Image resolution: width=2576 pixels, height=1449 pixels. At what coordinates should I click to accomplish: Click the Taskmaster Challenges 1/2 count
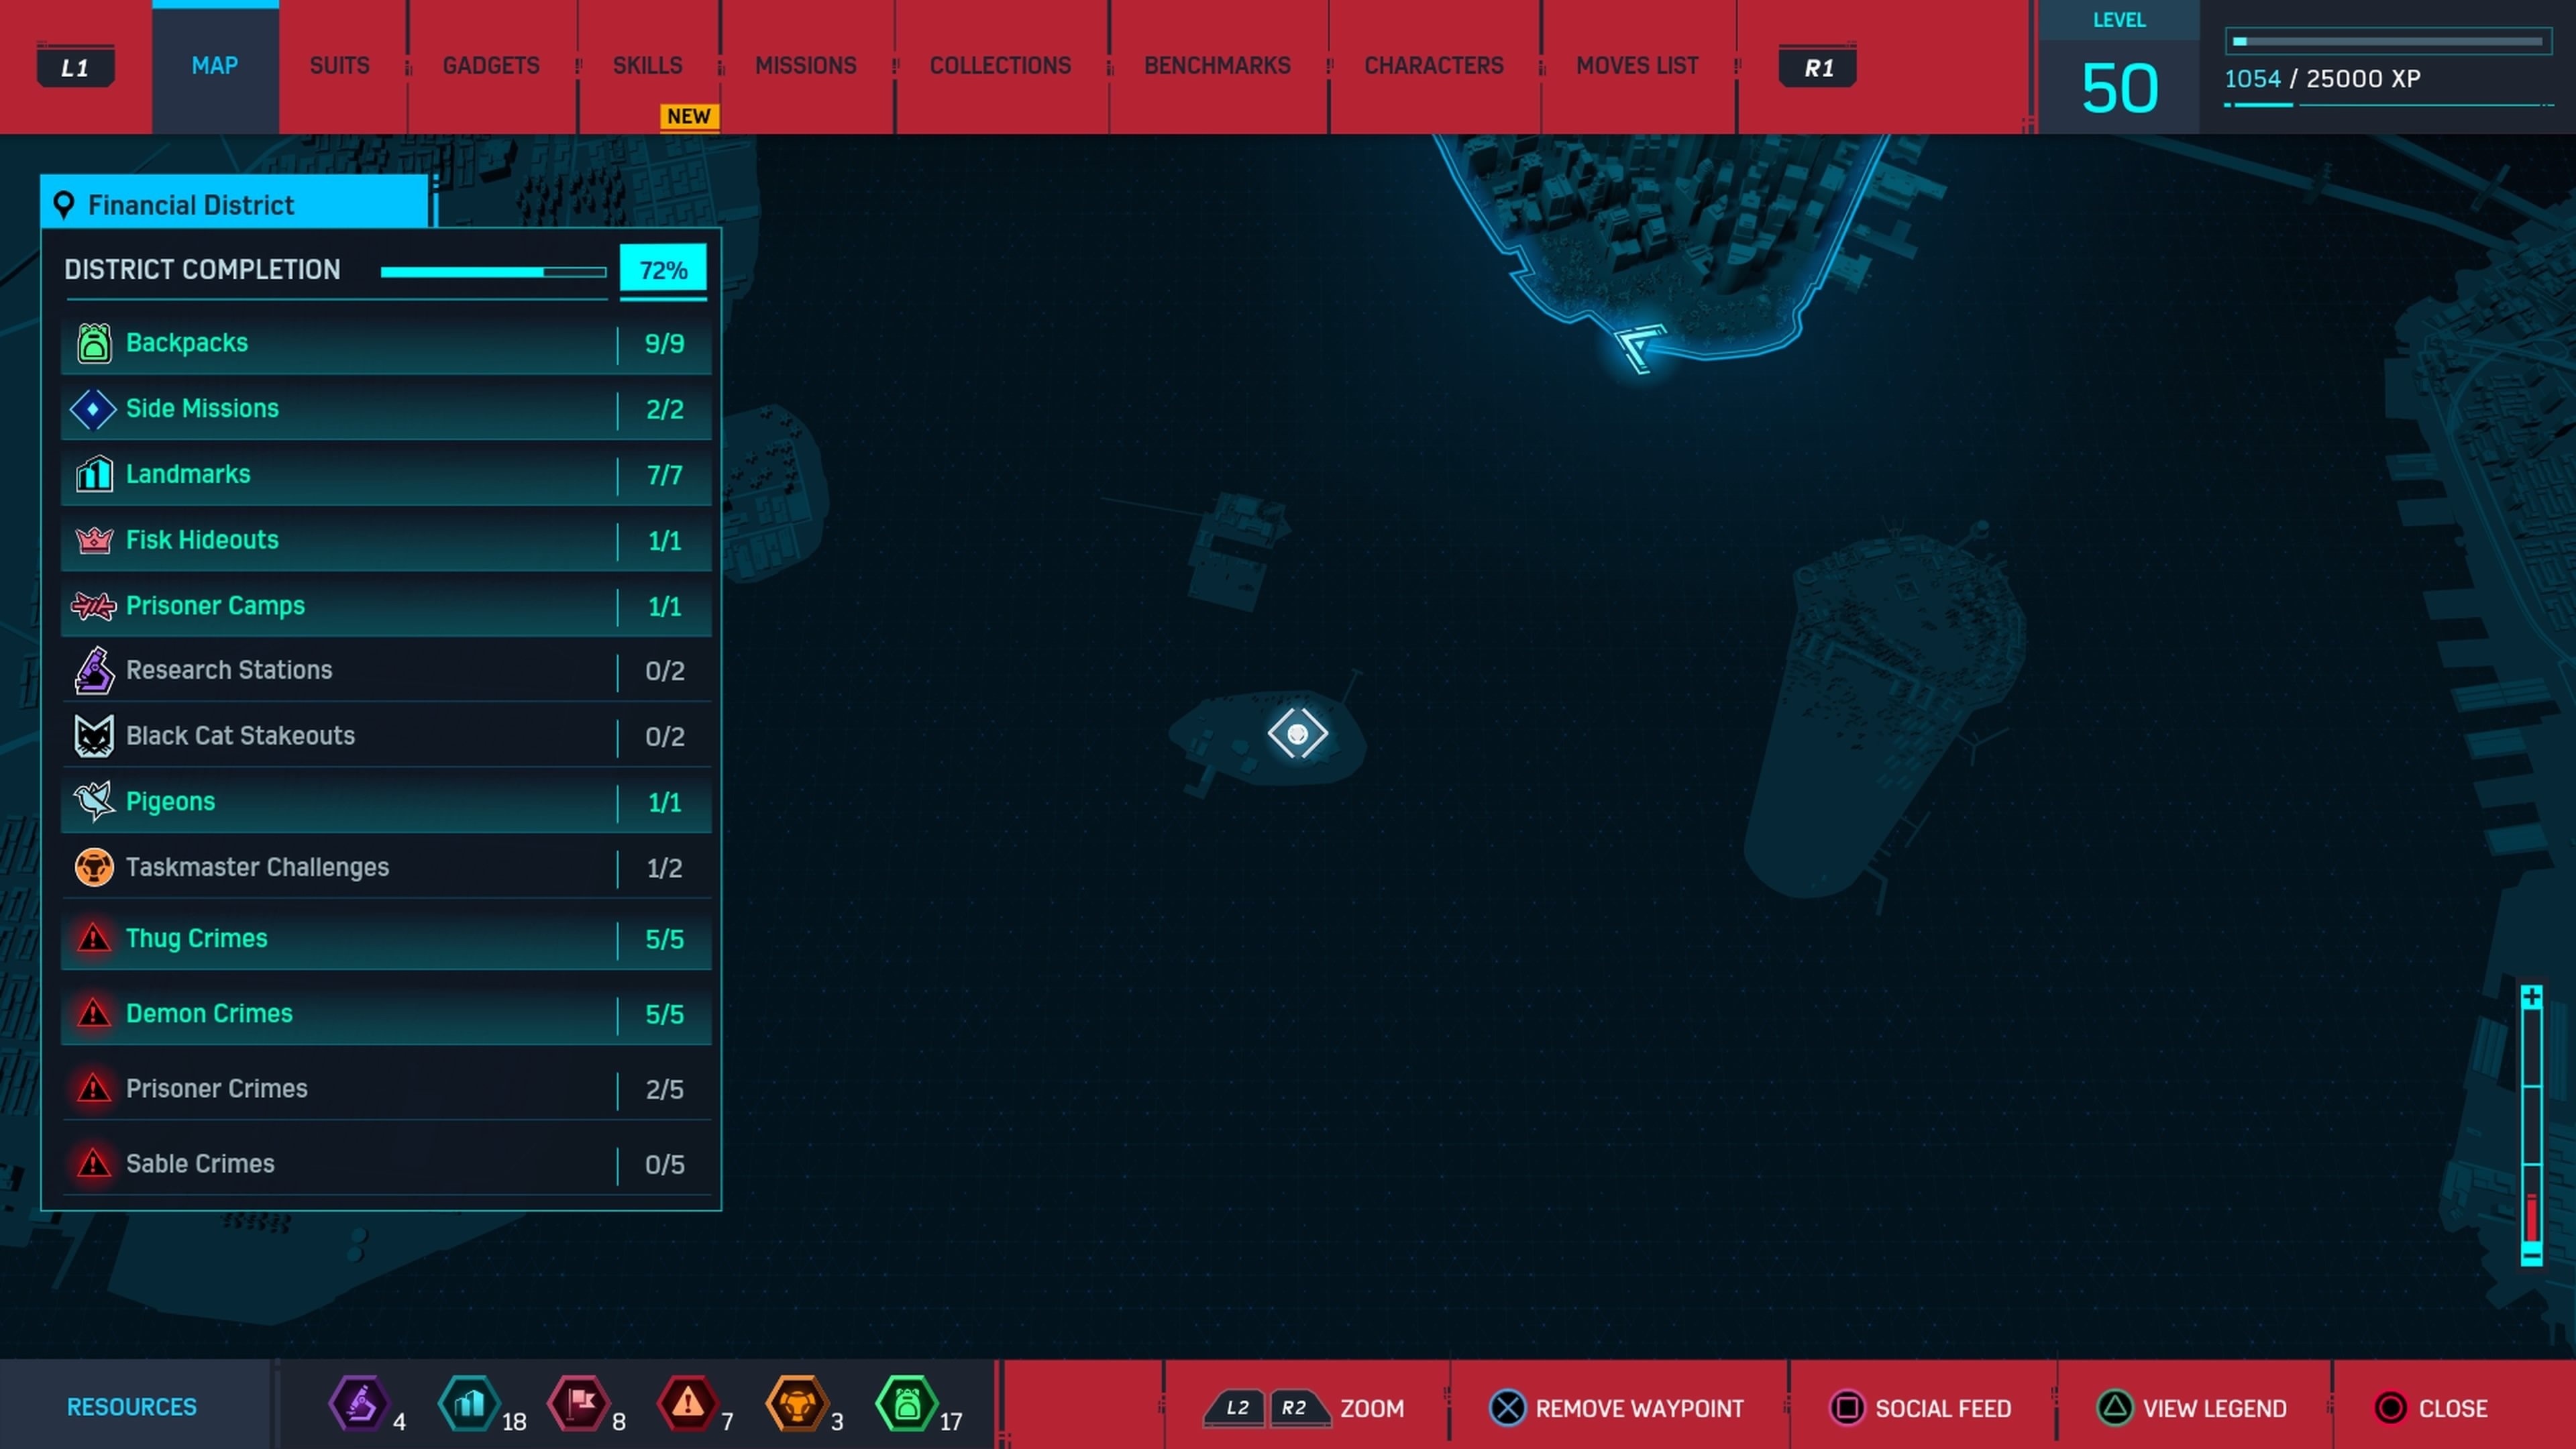click(x=664, y=867)
